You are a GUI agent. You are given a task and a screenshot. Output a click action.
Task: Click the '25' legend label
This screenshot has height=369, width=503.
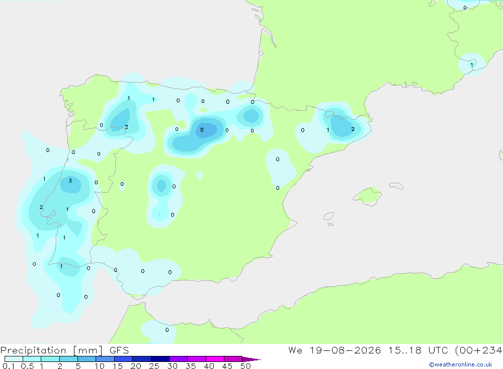tap(154, 366)
